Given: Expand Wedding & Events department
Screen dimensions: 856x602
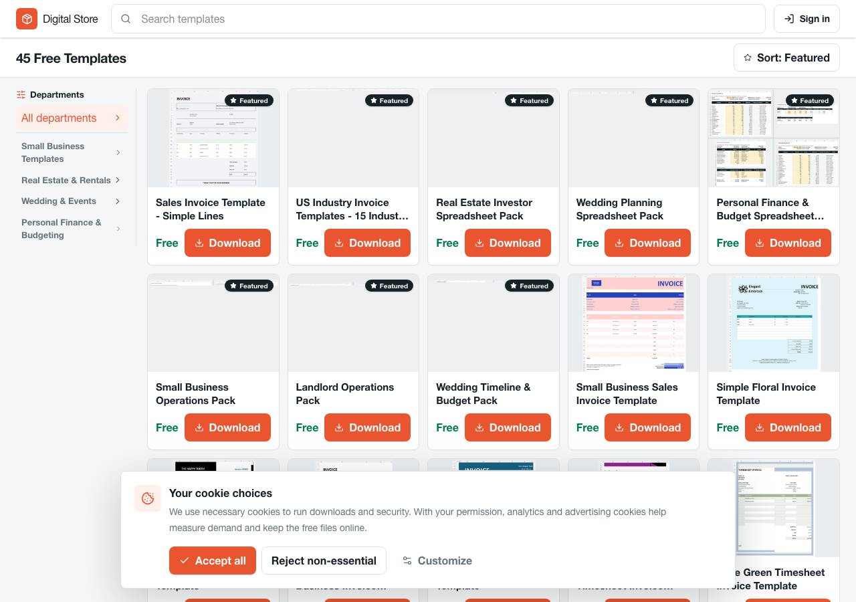Looking at the screenshot, I should [72, 201].
